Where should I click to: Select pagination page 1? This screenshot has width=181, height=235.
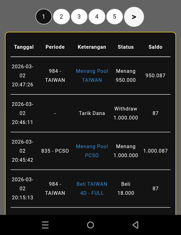point(44,17)
